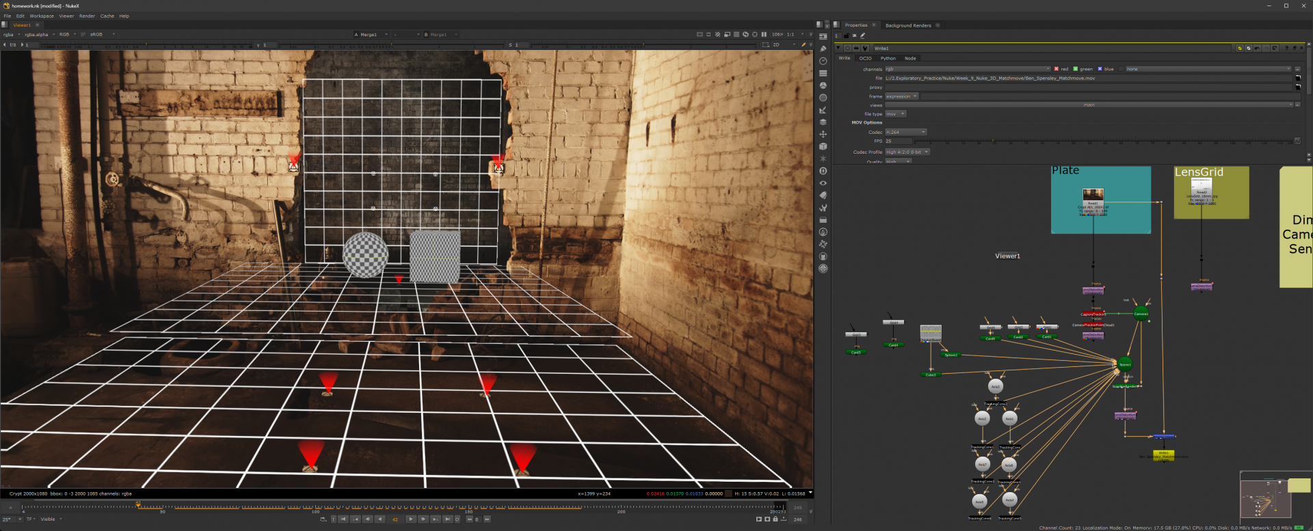1313x531 pixels.
Task: Open the Render menu
Action: click(x=87, y=16)
